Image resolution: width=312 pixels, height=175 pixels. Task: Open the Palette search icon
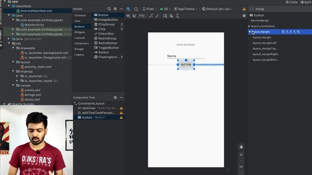coord(109,9)
